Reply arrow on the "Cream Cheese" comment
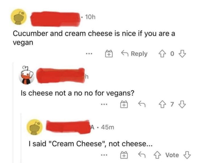 (142, 155)
